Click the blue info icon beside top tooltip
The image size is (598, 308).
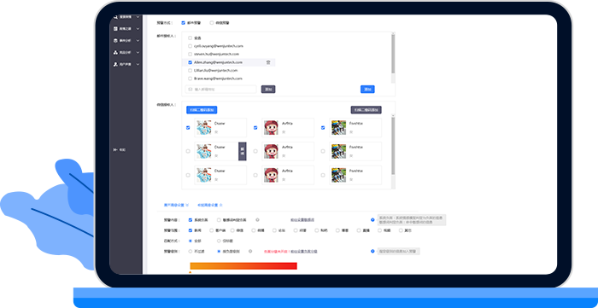click(372, 219)
